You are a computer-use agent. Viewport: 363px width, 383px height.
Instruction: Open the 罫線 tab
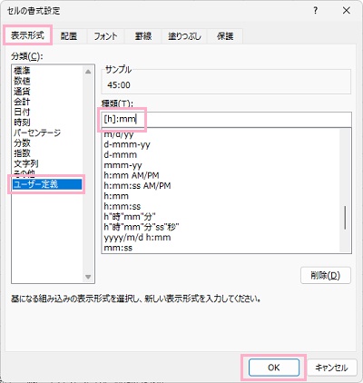click(142, 36)
